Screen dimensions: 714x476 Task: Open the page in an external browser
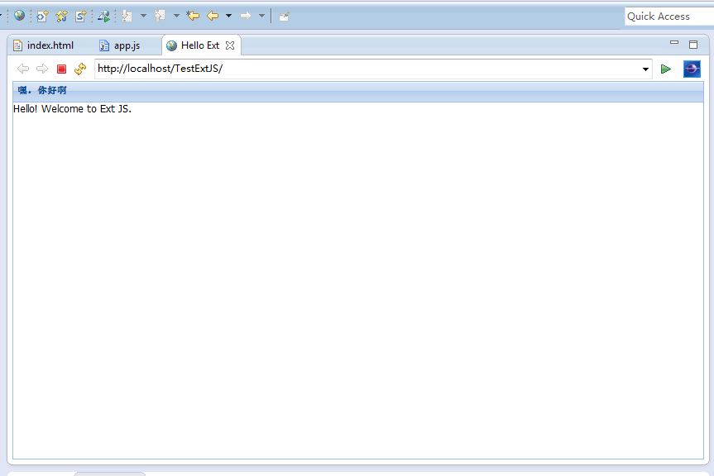coord(692,69)
